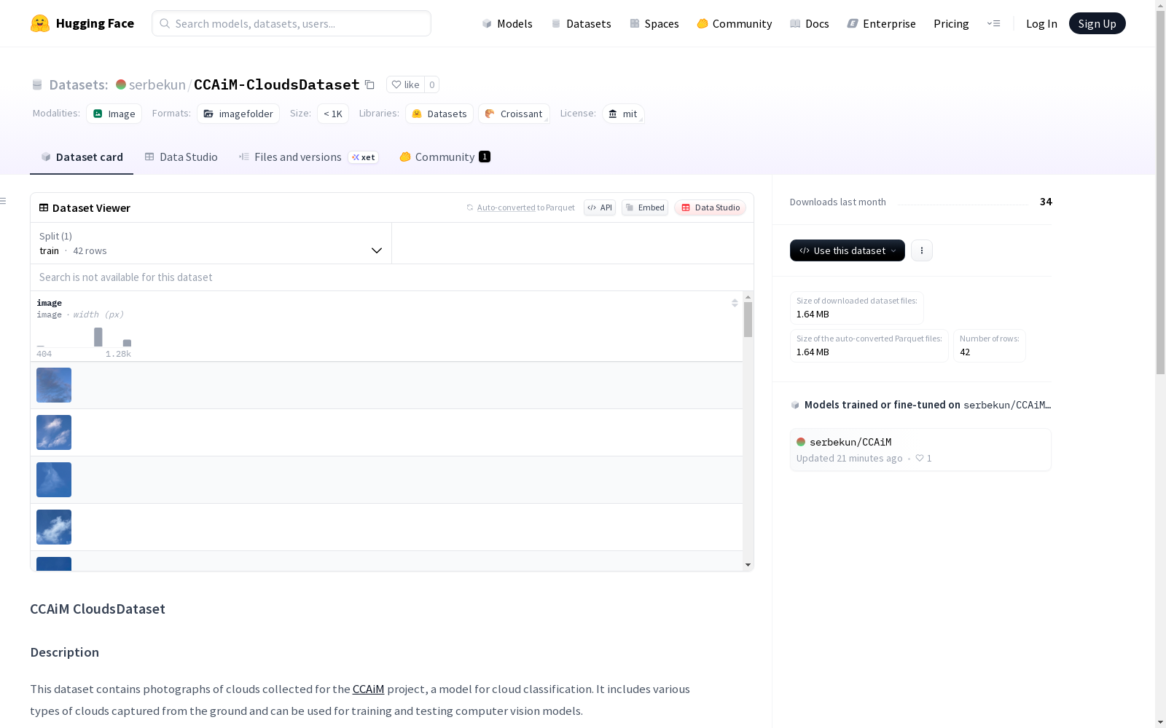Viewport: 1166px width, 728px height.
Task: Open the first cloud image thumbnail
Action: 54,385
